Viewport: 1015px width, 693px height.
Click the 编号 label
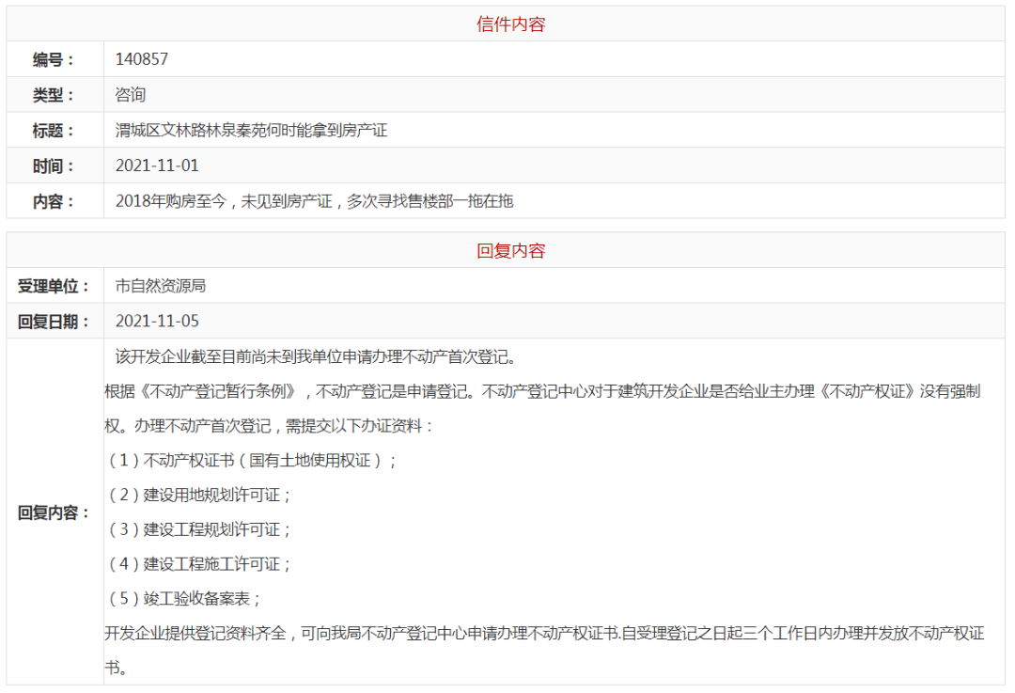click(54, 59)
